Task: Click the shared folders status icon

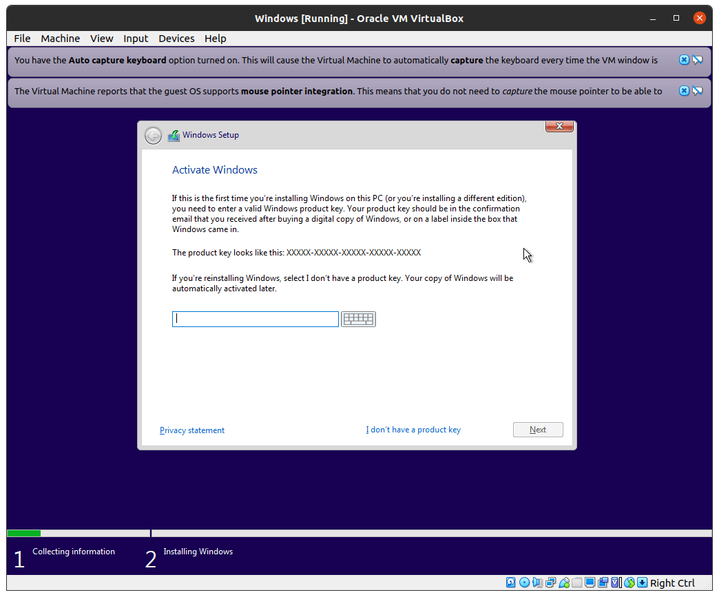Action: (577, 583)
